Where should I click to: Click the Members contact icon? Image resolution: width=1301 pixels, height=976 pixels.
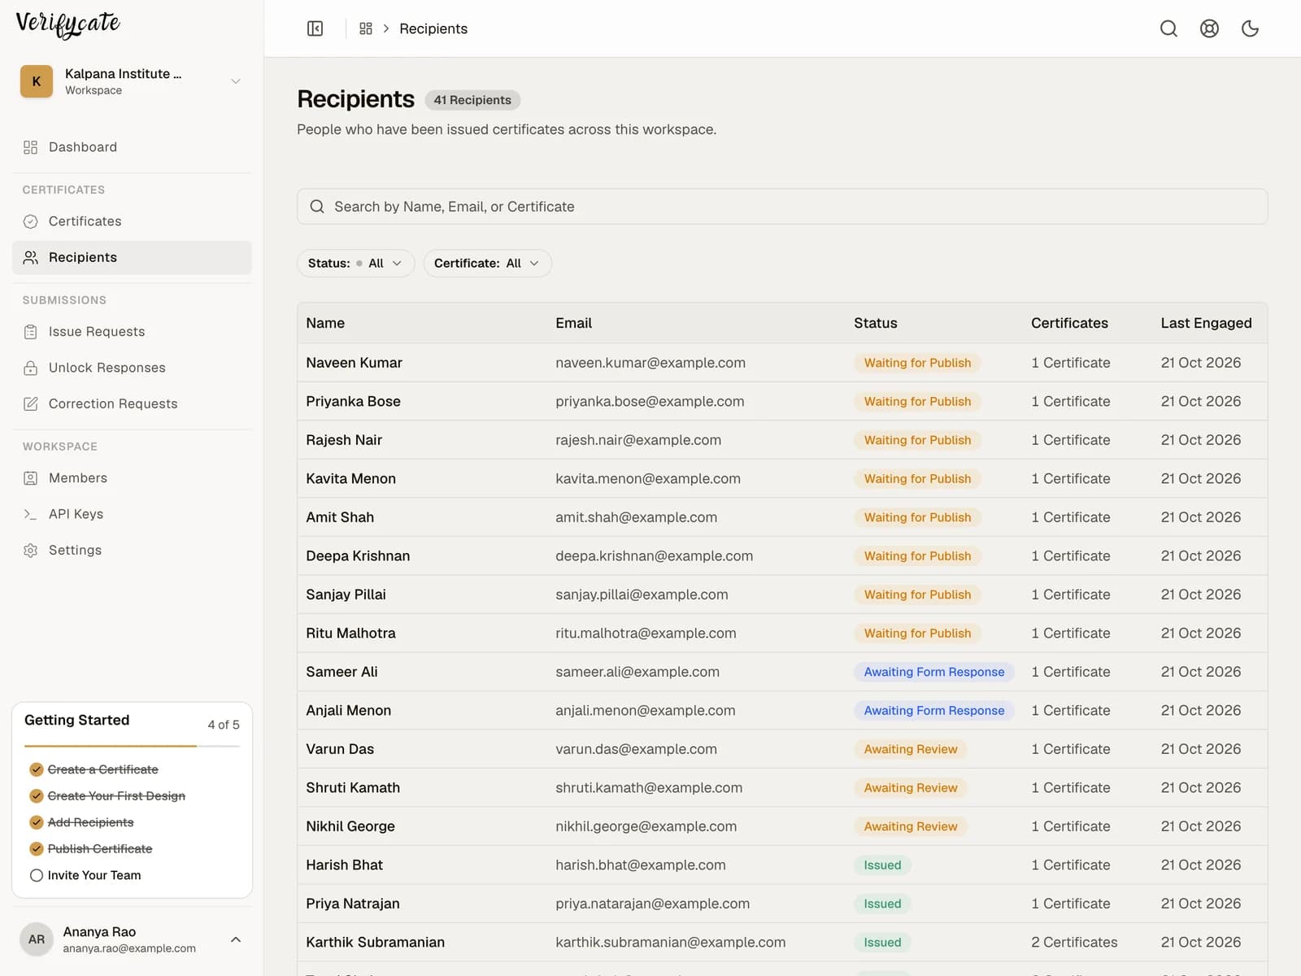(31, 478)
